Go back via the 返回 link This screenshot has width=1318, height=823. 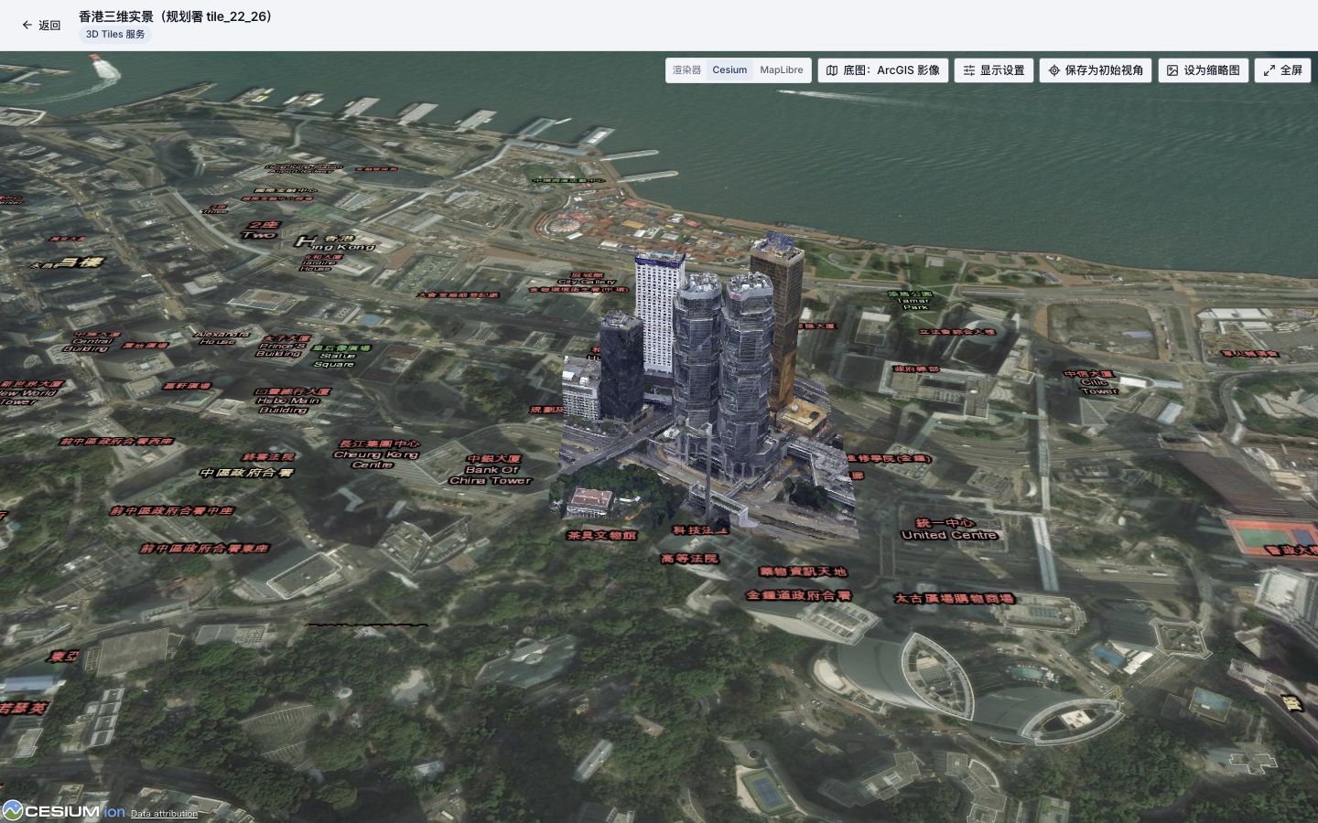[41, 26]
